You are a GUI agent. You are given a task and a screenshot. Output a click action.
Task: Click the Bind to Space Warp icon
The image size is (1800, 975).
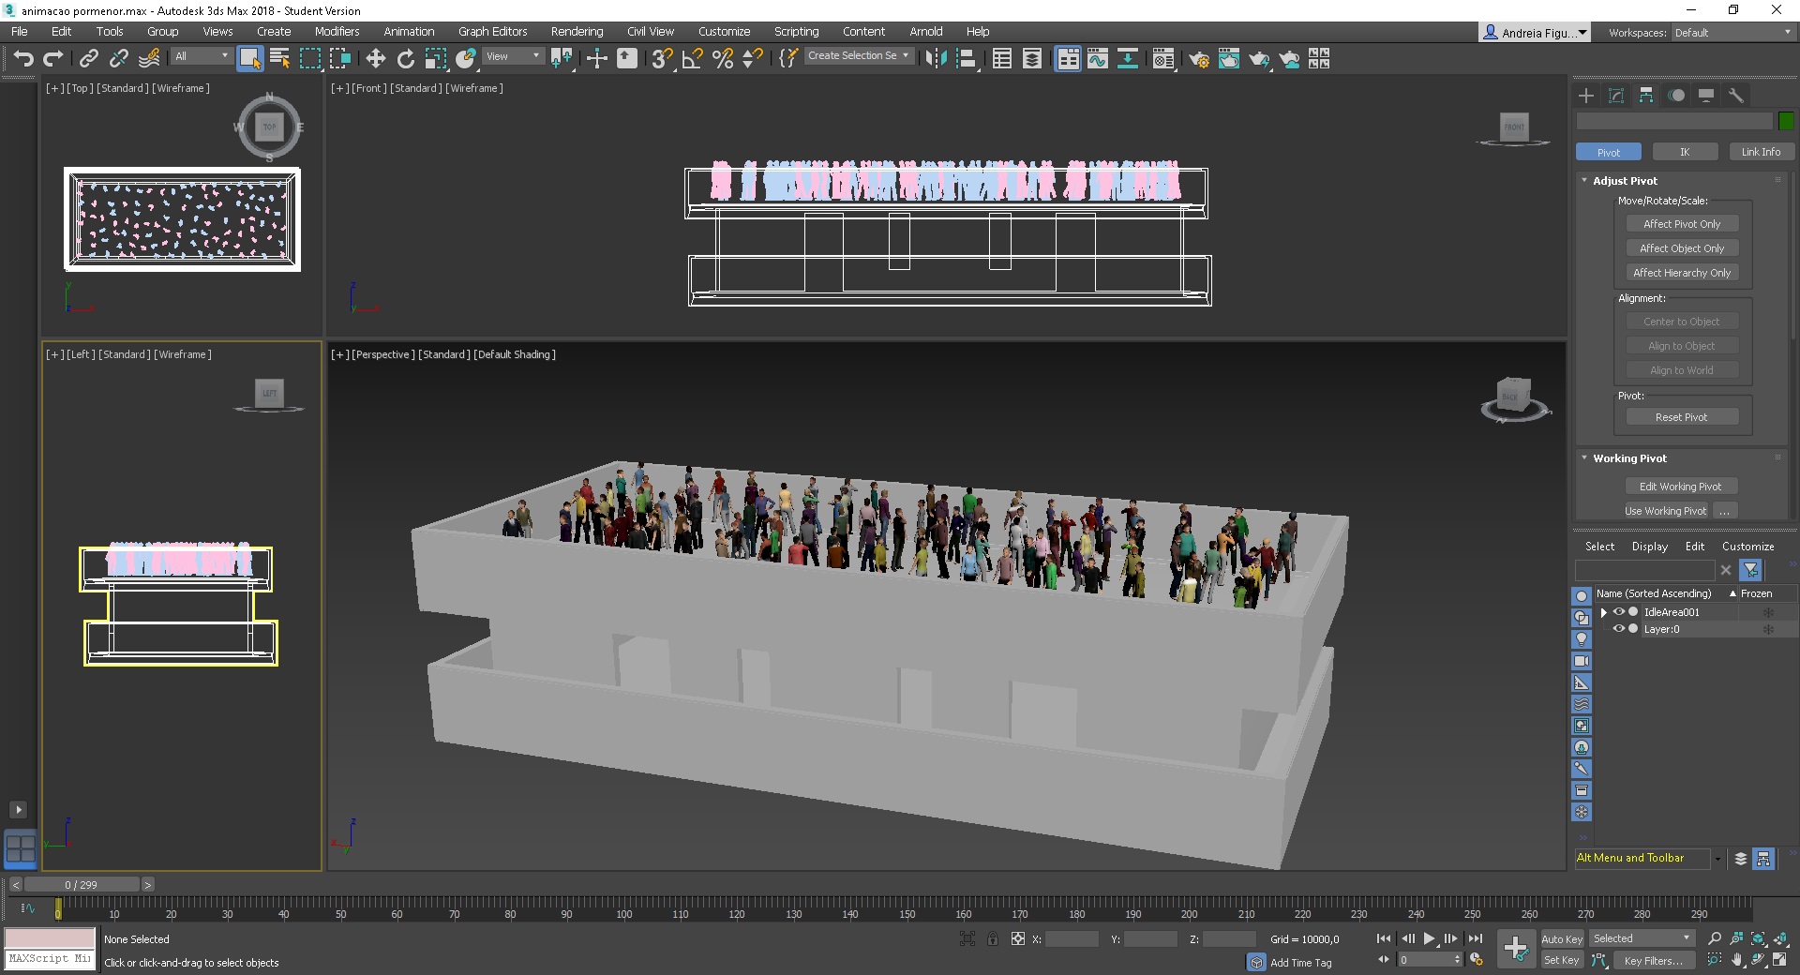(x=149, y=59)
